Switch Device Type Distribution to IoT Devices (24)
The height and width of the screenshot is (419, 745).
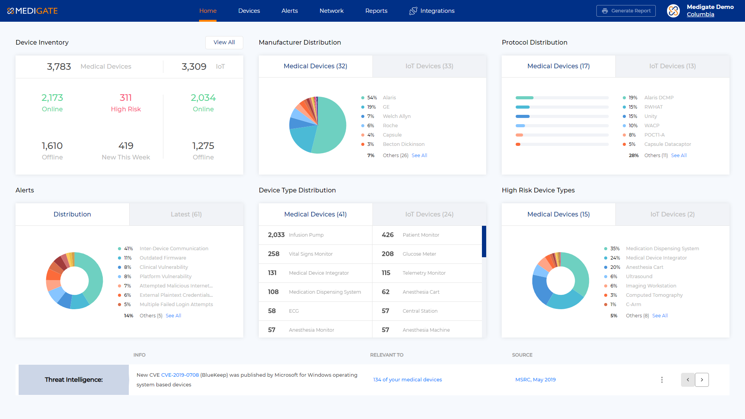(430, 215)
